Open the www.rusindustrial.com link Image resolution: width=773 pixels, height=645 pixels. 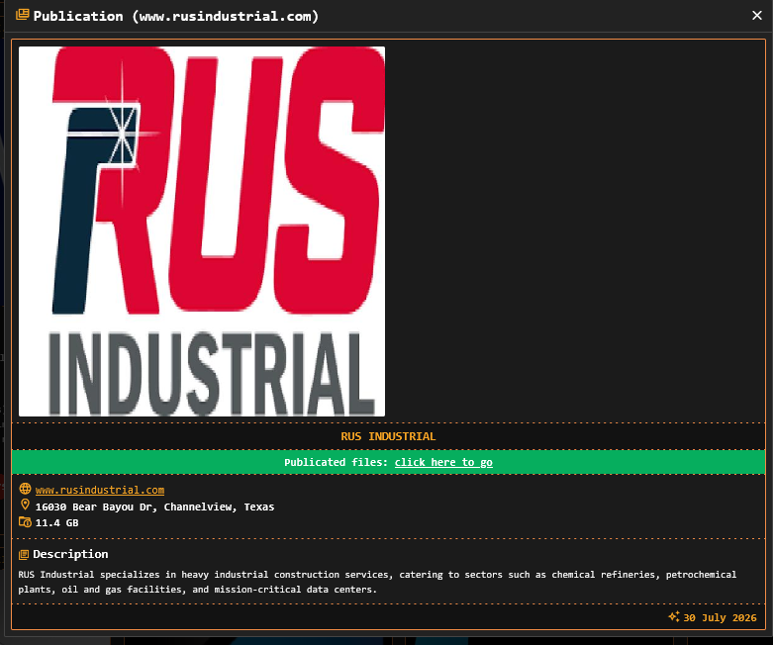(100, 490)
